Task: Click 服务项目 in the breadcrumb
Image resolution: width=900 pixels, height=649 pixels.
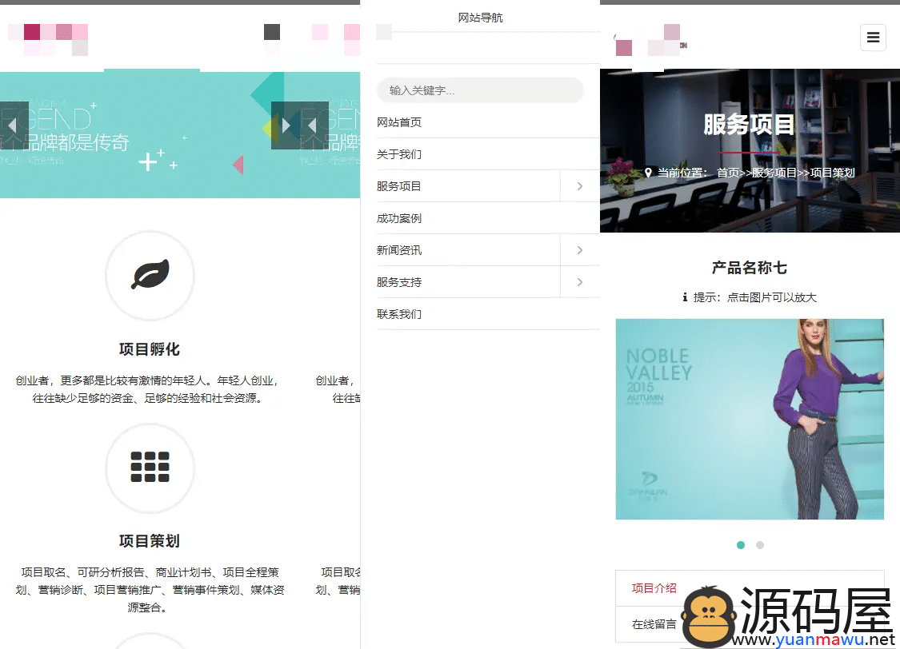Action: click(x=774, y=173)
